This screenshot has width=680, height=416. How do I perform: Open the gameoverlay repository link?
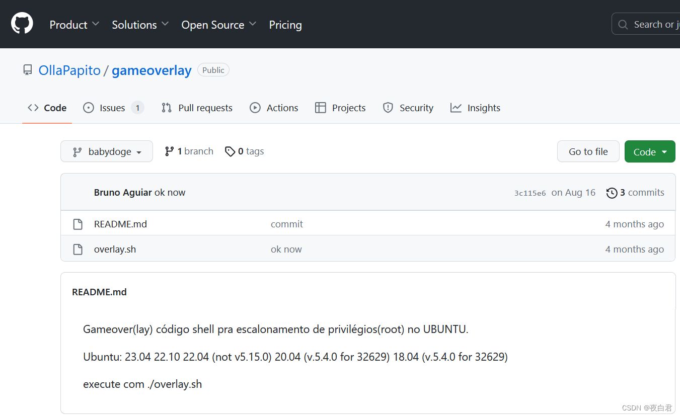tap(152, 70)
